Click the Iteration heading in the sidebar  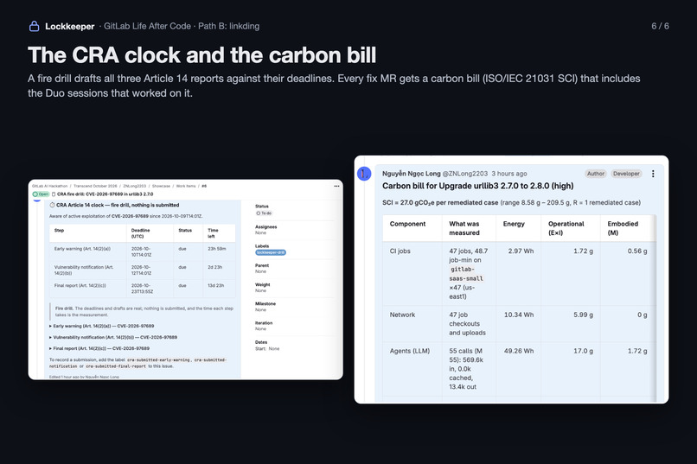coord(264,323)
